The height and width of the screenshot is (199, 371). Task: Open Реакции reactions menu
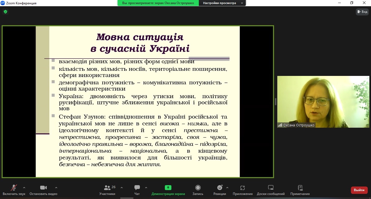click(x=220, y=188)
